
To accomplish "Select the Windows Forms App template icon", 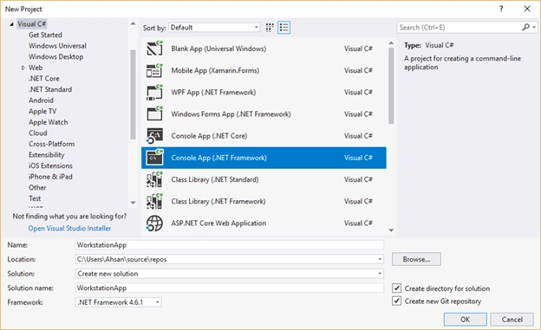I will pyautogui.click(x=154, y=113).
